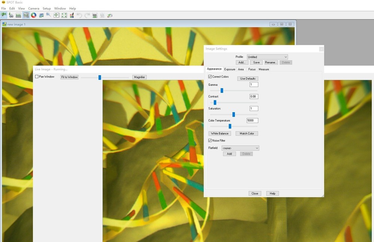Switch to the Focus tab

[x=252, y=69]
